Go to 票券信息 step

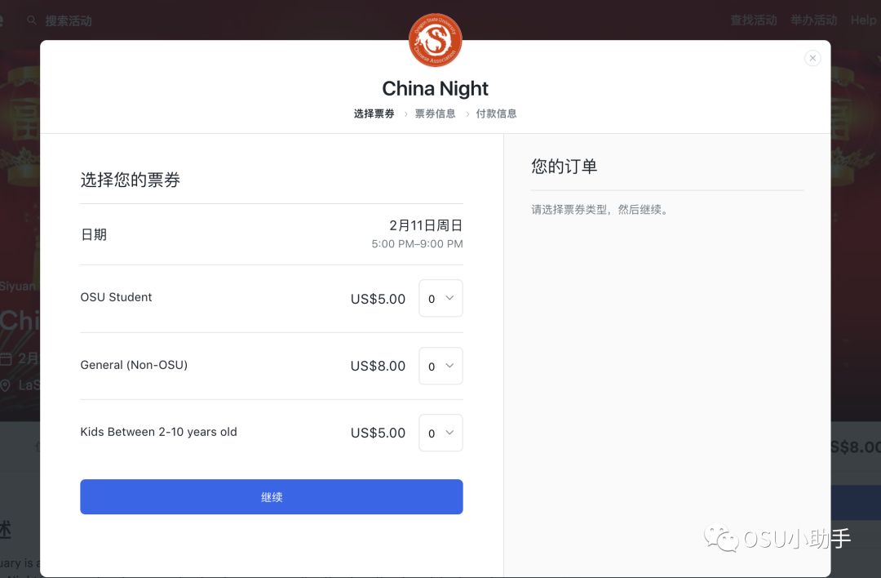point(436,113)
